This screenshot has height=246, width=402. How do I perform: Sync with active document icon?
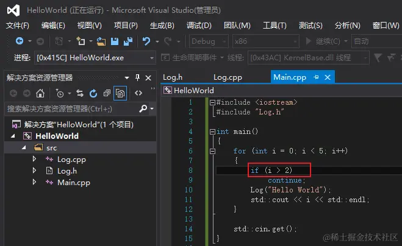(x=80, y=93)
